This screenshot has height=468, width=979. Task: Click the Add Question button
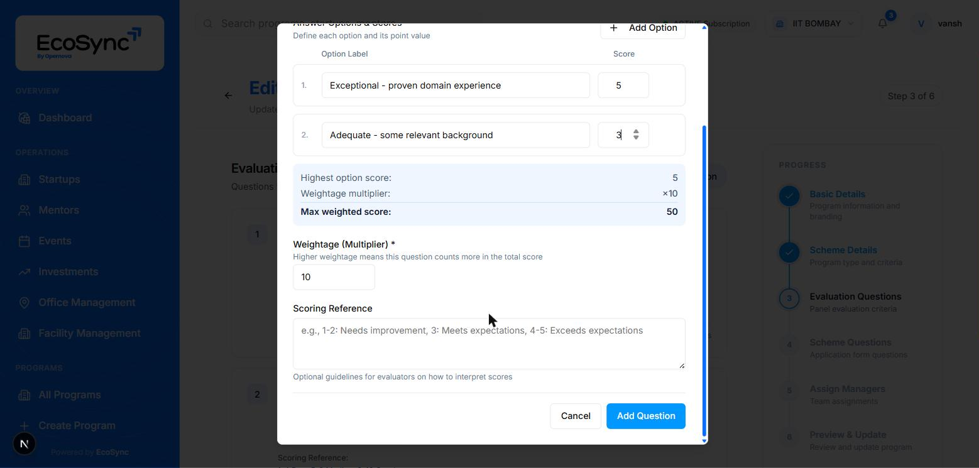click(x=646, y=416)
